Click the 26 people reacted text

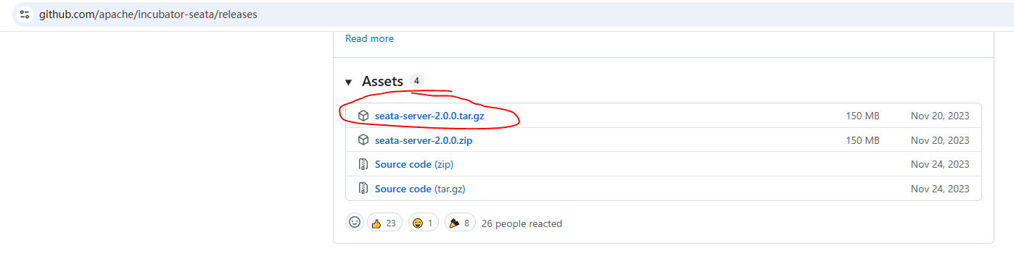point(522,223)
